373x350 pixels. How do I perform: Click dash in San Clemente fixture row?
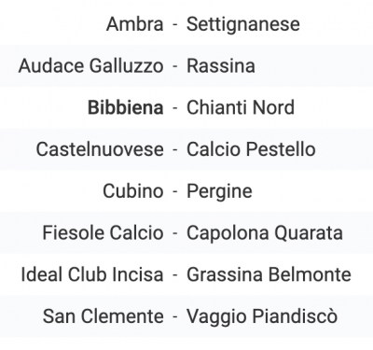pos(175,316)
